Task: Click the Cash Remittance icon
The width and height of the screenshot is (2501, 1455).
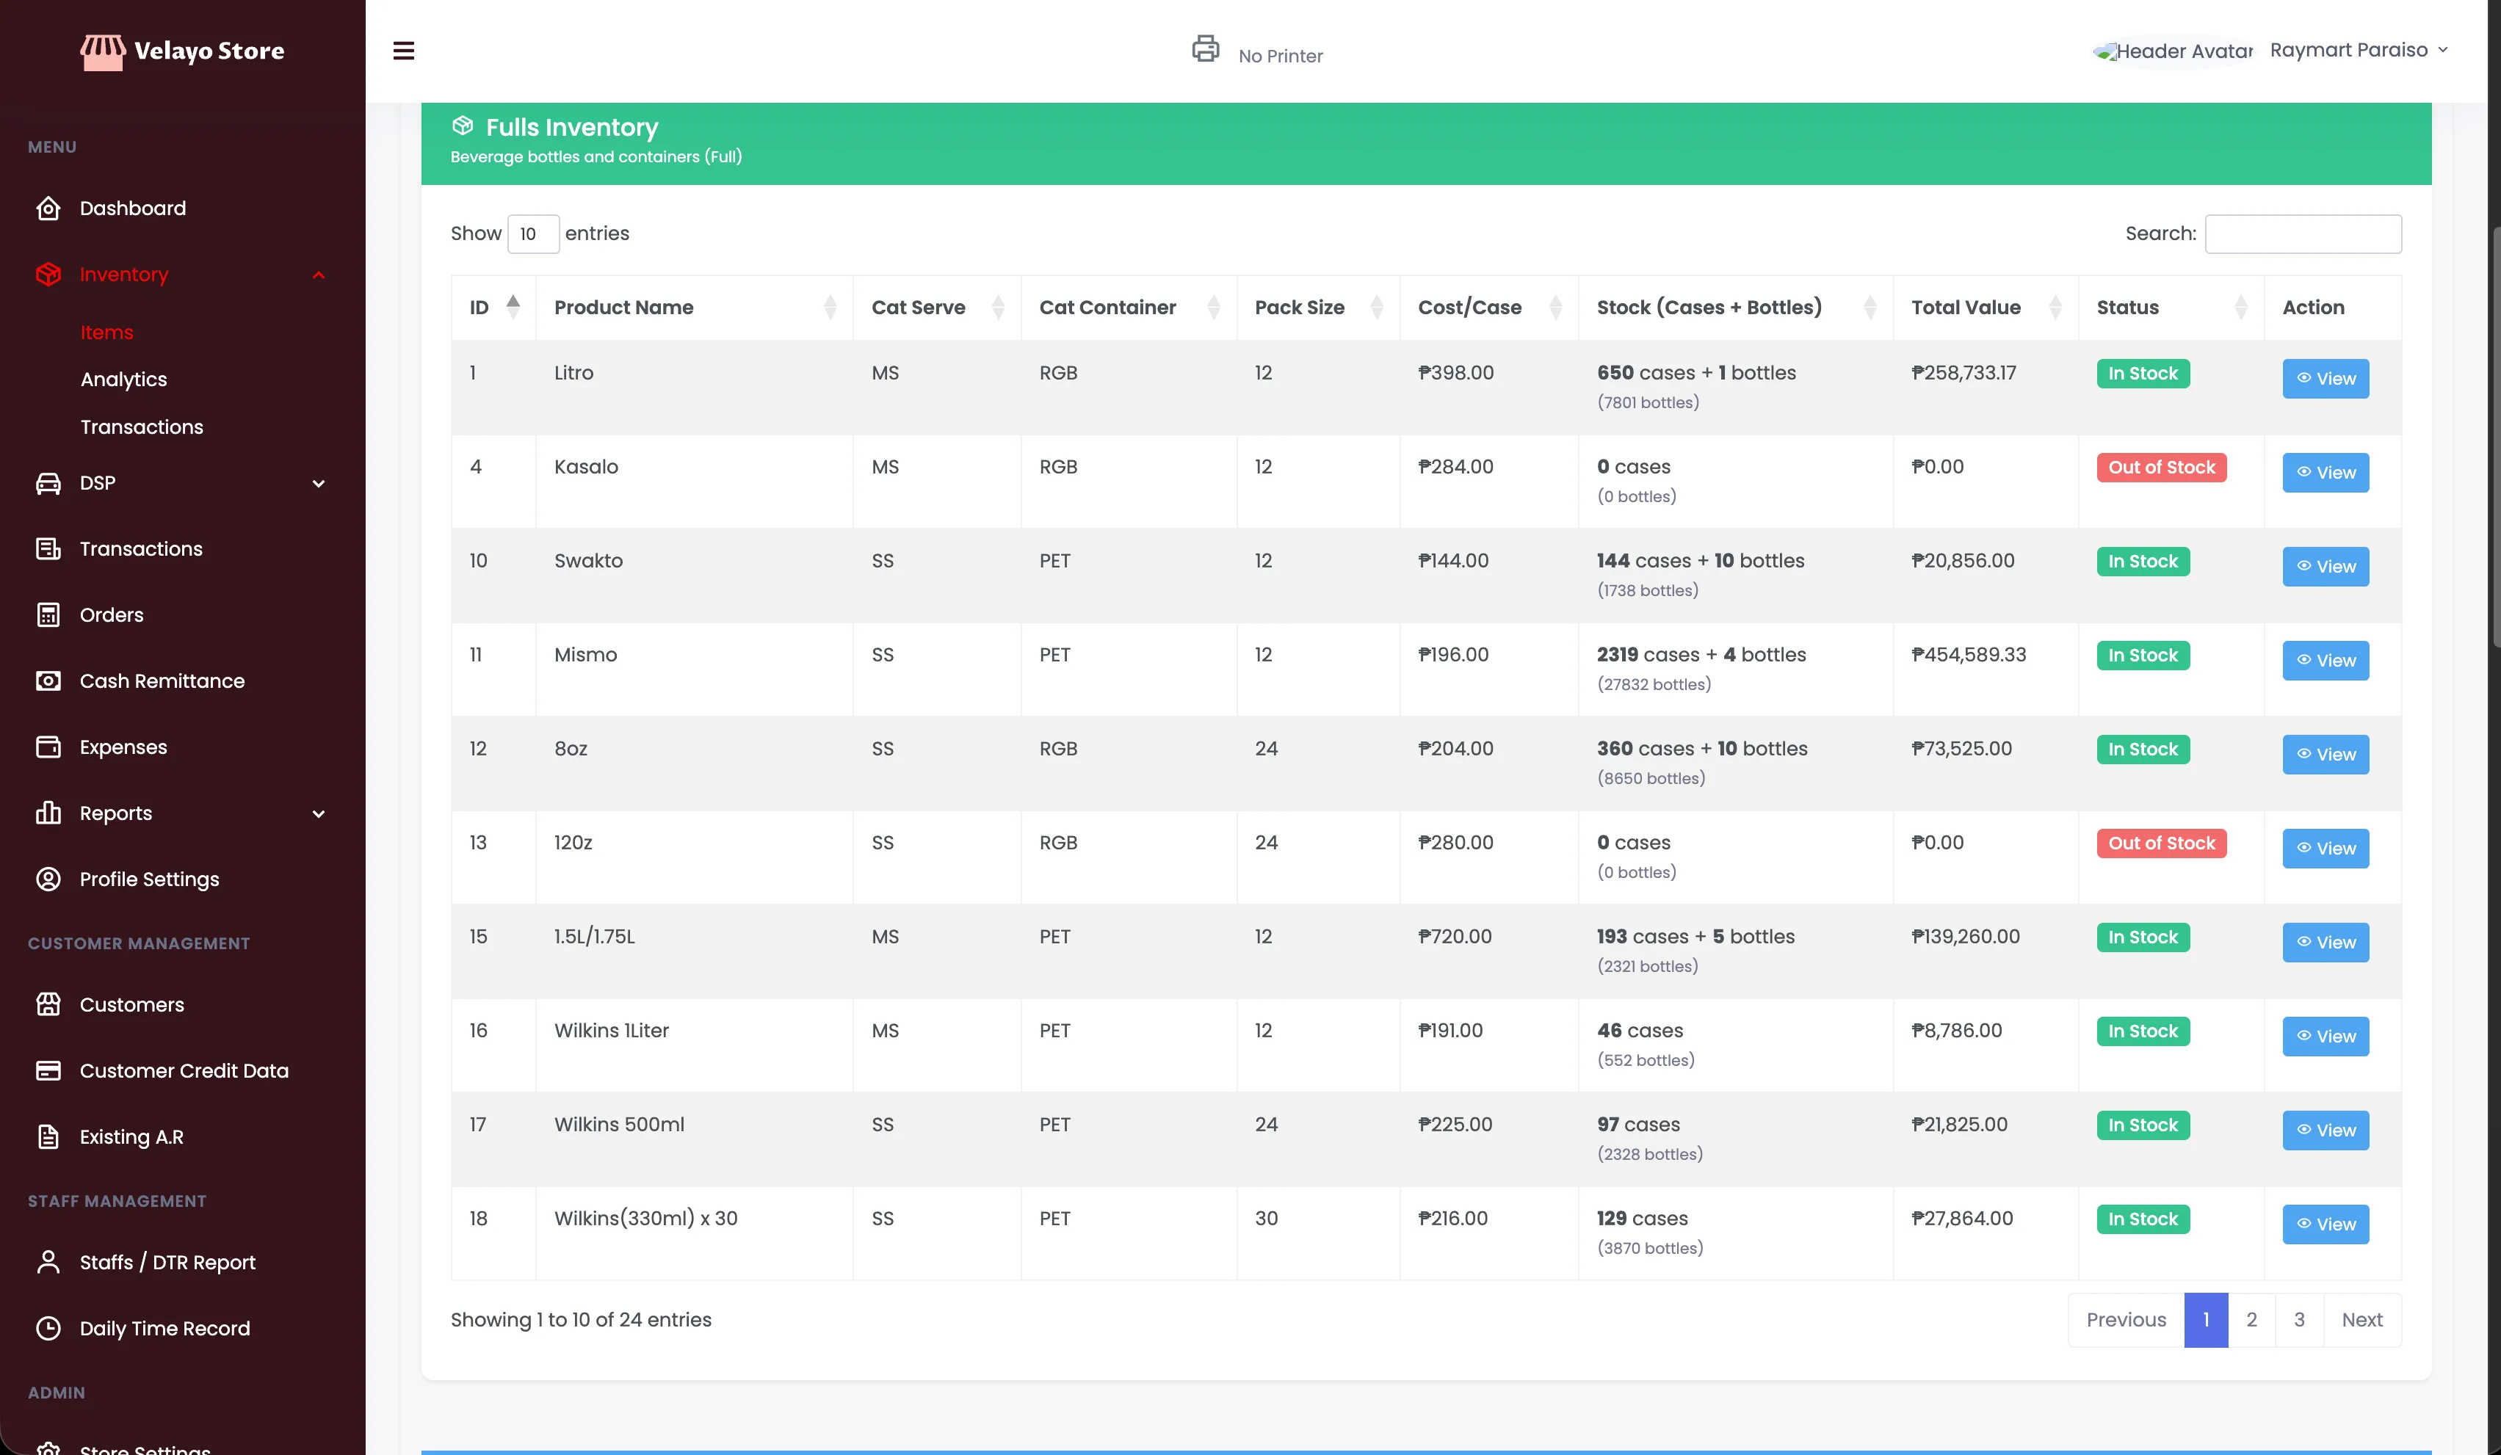Action: point(48,681)
